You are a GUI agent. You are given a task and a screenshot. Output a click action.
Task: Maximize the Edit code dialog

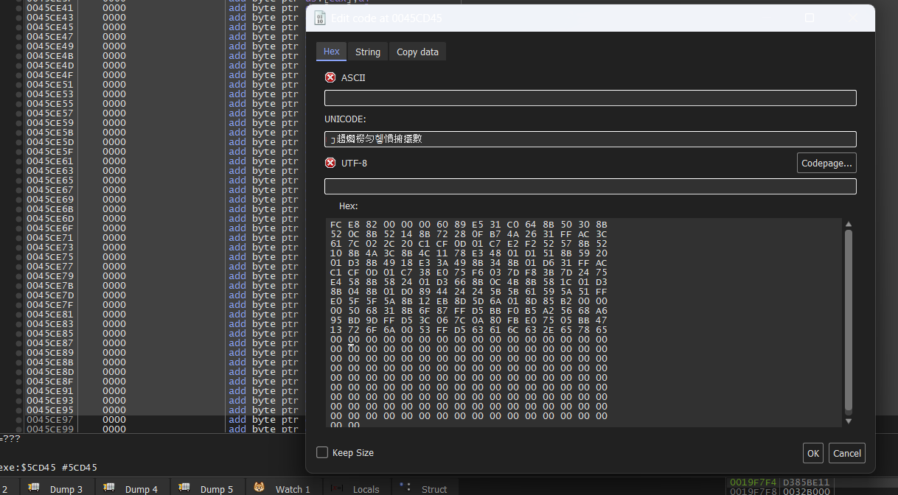(809, 18)
